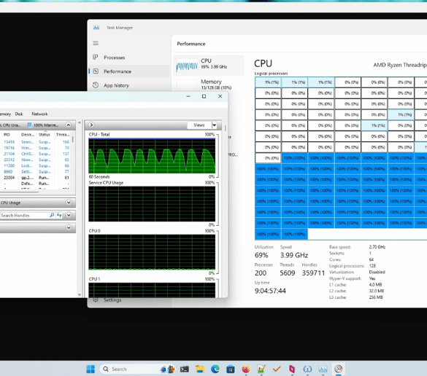Select process row with PID 13416
The width and height of the screenshot is (427, 376).
coord(36,142)
